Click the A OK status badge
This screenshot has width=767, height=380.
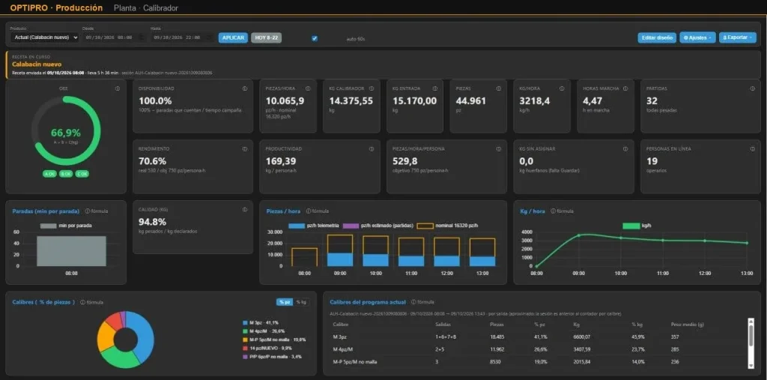tap(50, 173)
